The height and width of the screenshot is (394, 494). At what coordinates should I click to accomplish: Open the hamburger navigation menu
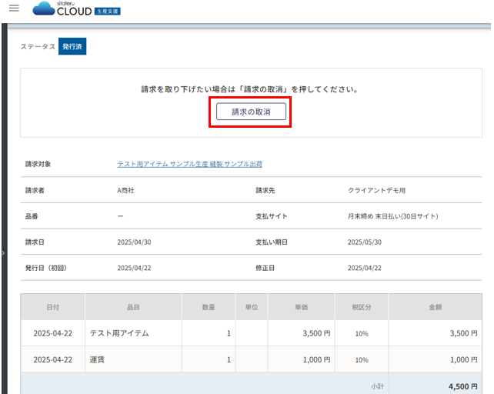point(13,8)
